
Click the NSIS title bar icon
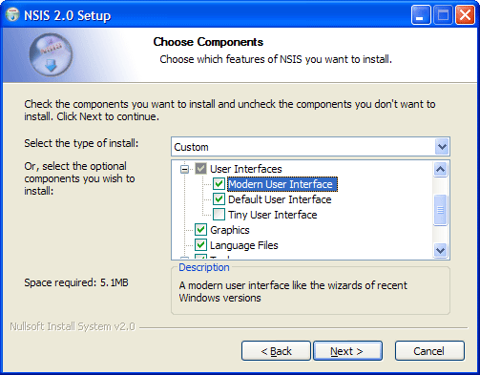[x=12, y=14]
